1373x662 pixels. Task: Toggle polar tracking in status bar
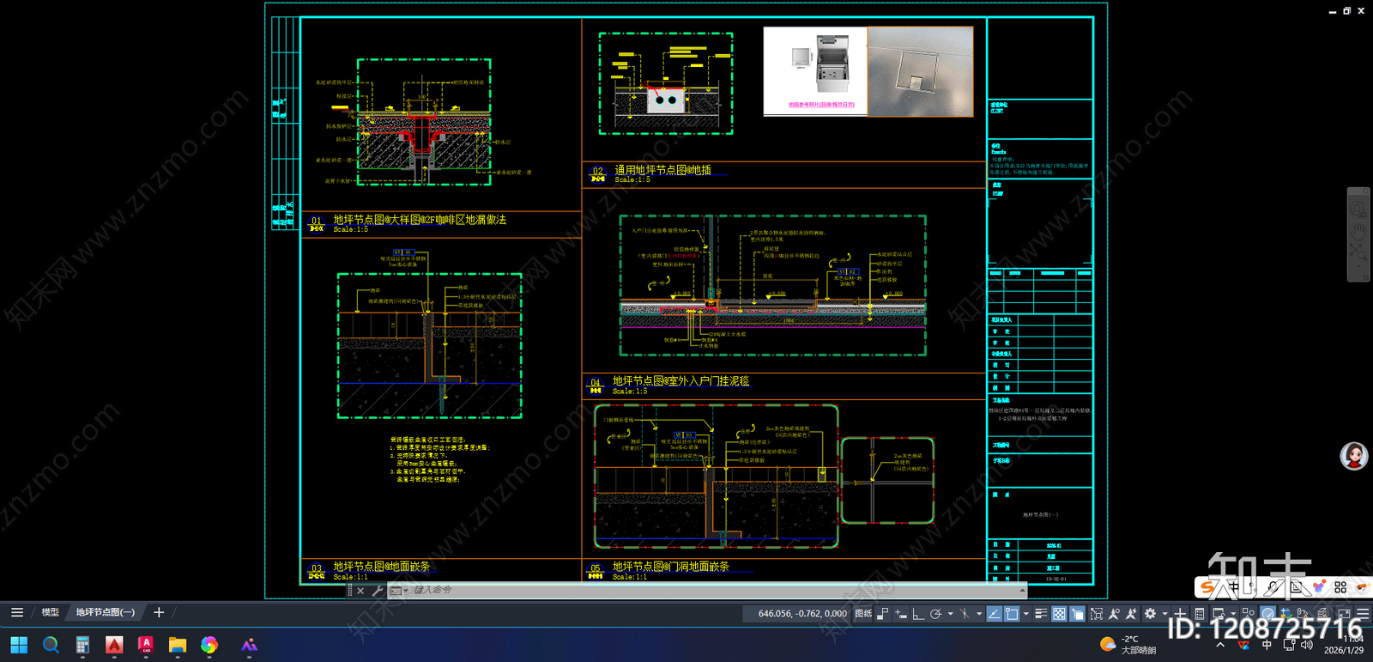click(x=935, y=614)
